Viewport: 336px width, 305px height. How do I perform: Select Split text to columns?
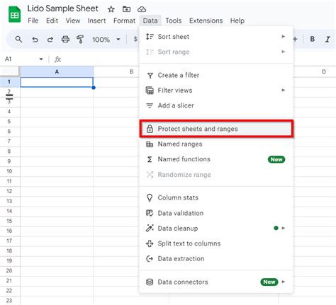[216, 243]
